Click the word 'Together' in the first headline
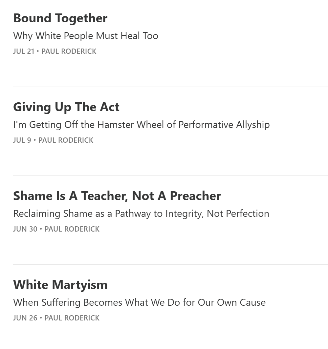 pos(81,18)
